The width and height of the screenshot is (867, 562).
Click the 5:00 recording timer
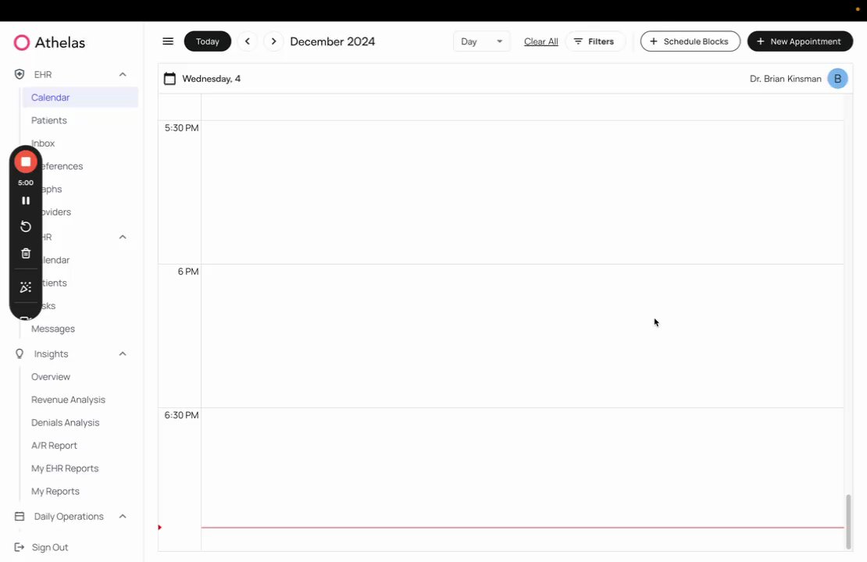coord(26,183)
